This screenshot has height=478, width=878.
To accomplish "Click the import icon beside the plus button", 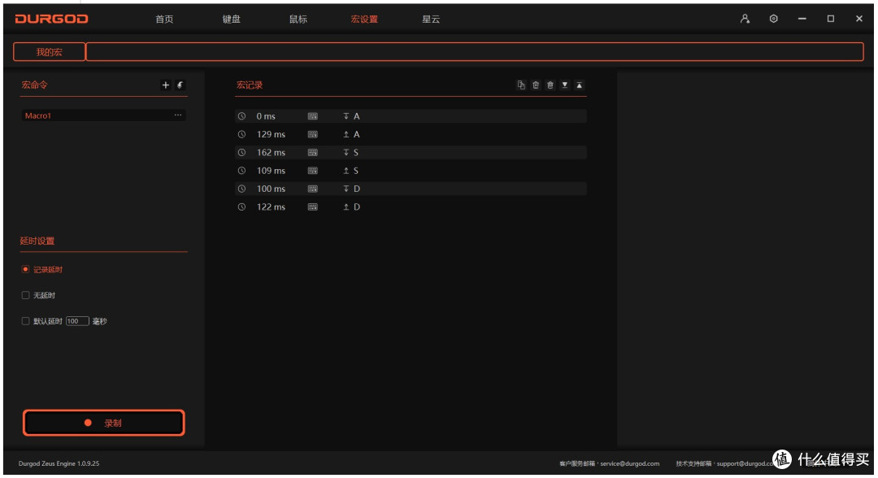I will 180,85.
